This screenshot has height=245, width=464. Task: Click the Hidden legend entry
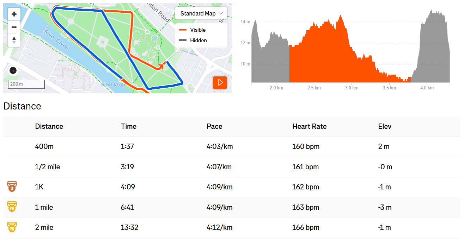tap(193, 40)
